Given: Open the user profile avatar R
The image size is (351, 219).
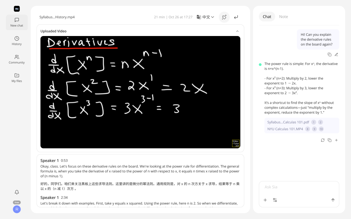Looking at the screenshot, I should point(17,209).
